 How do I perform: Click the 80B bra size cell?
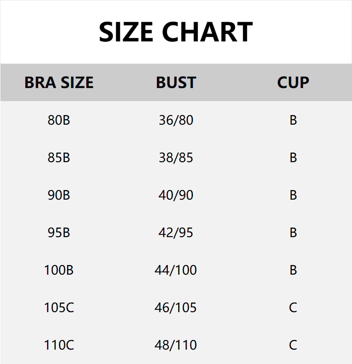click(59, 120)
